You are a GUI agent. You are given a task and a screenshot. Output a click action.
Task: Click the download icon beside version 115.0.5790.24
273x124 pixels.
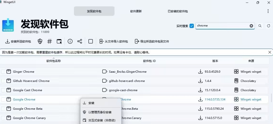[200, 109]
